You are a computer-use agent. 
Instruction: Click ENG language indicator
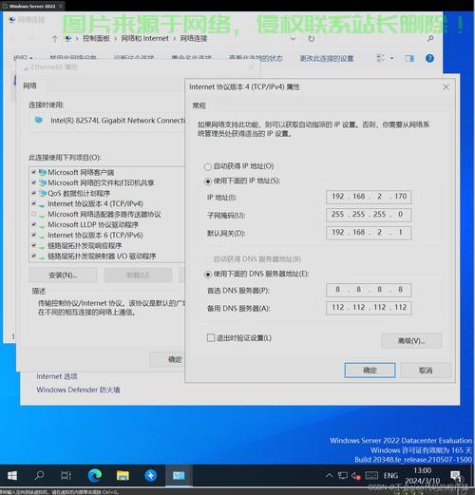390,476
